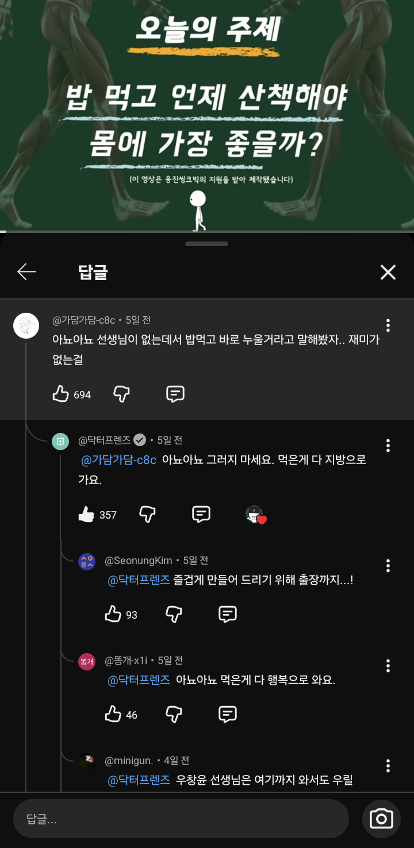The image size is (414, 848).
Task: Open the @닥터프렌즈 mention in SeonungKim's reply
Action: 139,580
